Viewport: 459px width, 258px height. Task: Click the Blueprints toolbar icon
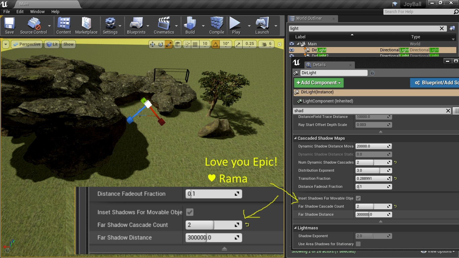pyautogui.click(x=136, y=26)
